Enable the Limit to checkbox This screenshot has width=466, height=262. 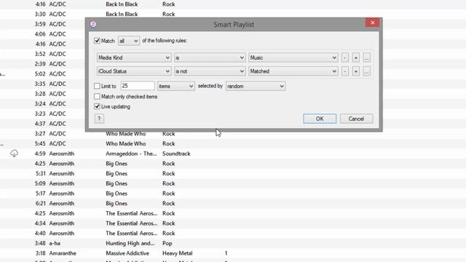click(x=97, y=86)
